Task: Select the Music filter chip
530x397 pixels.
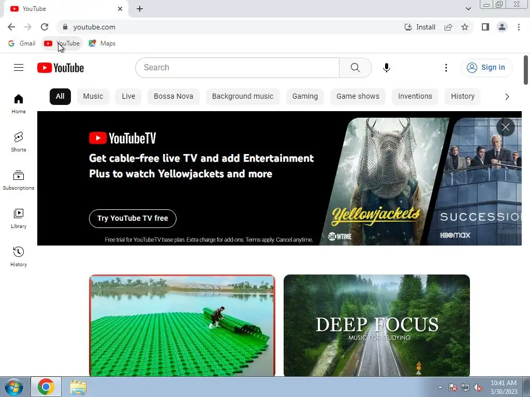Action: click(x=93, y=97)
